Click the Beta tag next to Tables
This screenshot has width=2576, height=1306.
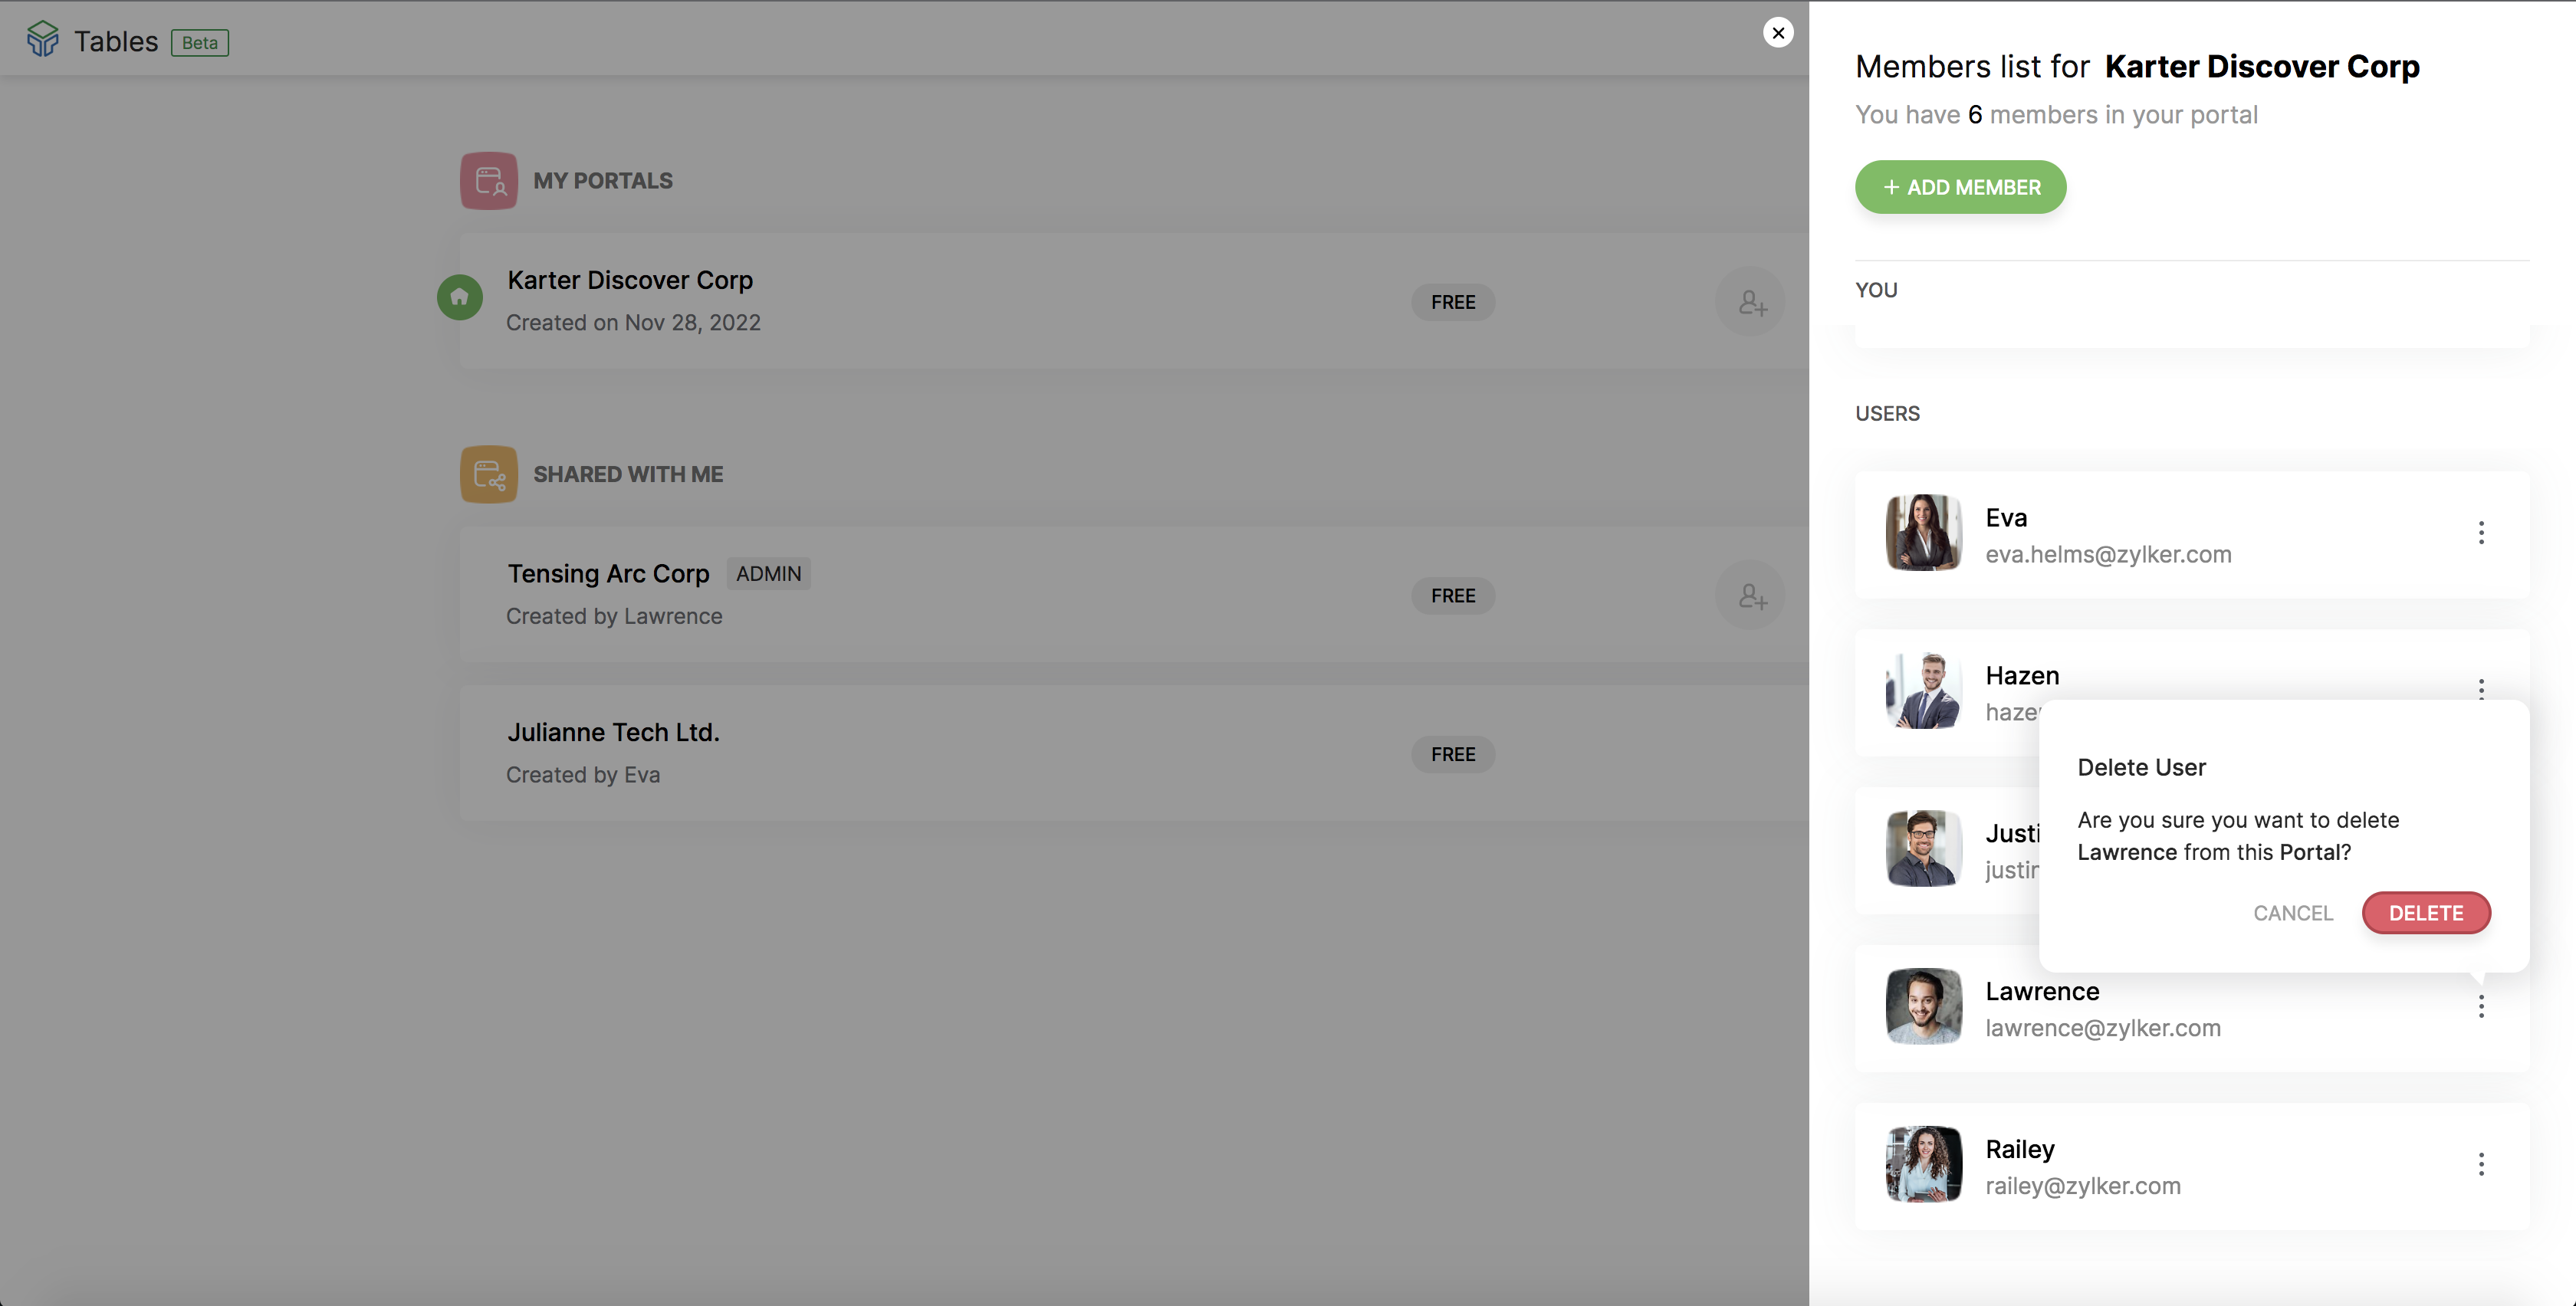coord(200,43)
